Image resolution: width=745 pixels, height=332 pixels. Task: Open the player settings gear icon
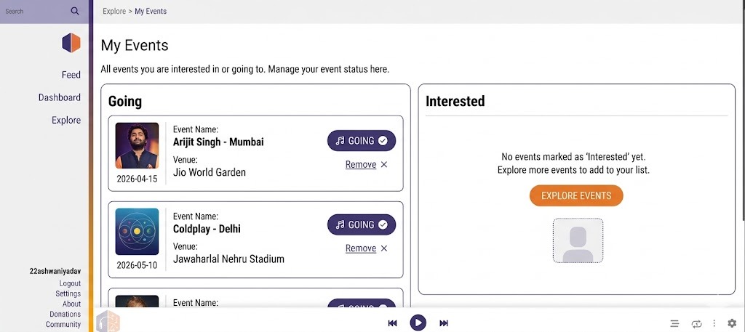click(x=732, y=323)
